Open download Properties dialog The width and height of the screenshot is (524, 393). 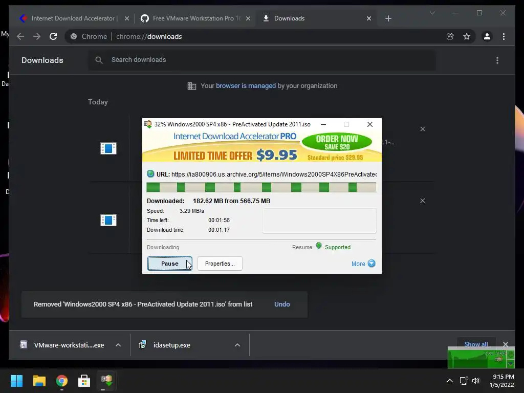pos(220,264)
